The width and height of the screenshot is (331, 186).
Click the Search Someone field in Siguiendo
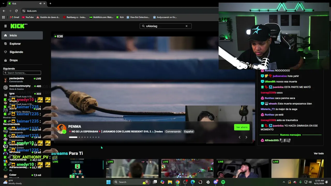pyautogui.click(x=22, y=73)
